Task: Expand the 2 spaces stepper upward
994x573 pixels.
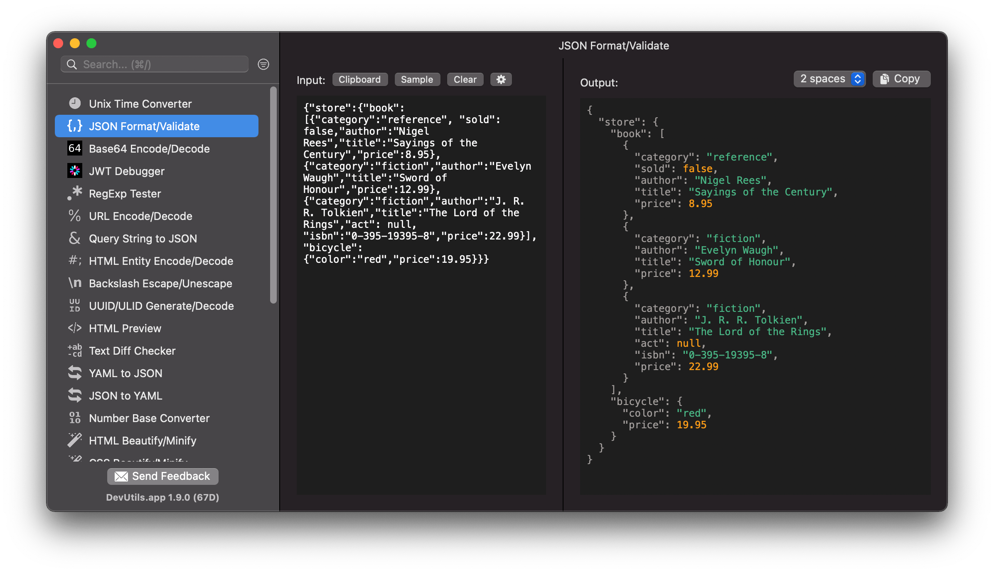Action: 859,76
